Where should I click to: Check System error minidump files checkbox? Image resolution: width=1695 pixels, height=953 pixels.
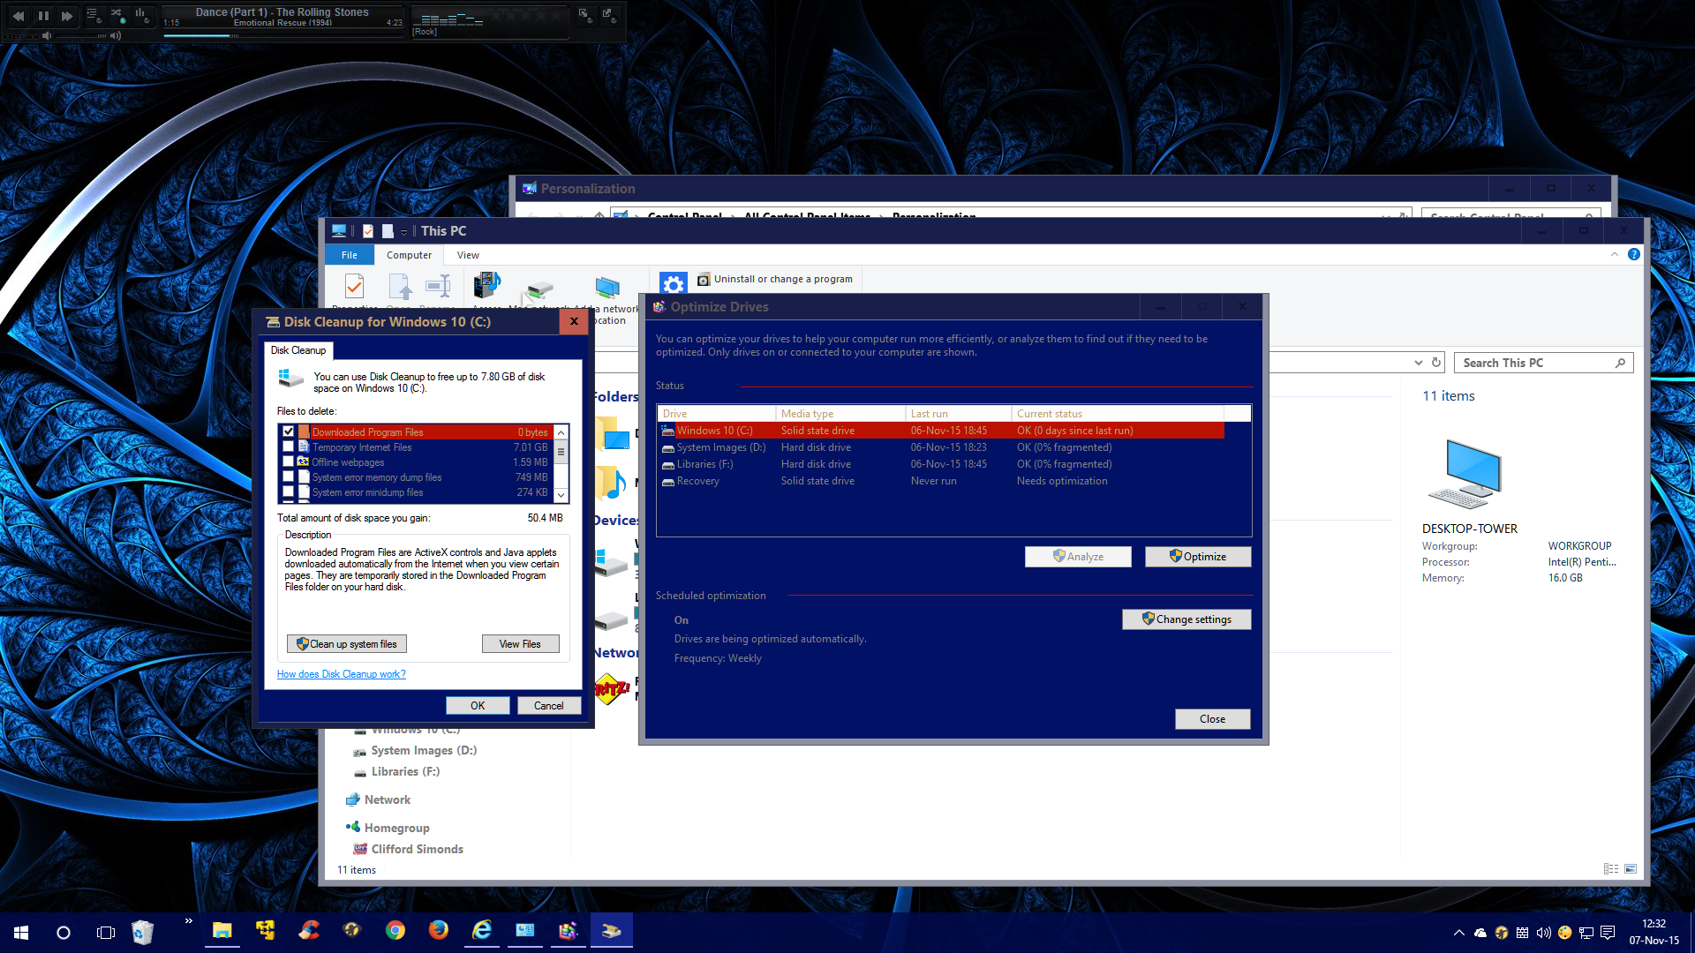pyautogui.click(x=289, y=492)
